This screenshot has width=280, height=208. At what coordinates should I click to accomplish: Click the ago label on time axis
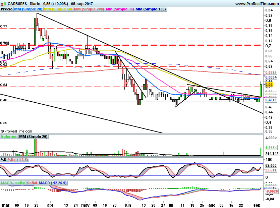point(212,205)
